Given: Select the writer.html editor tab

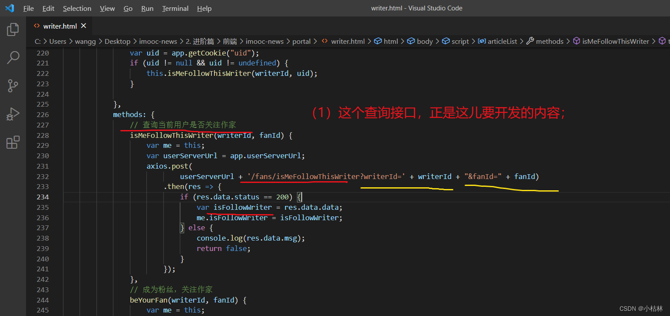Looking at the screenshot, I should click(x=60, y=26).
